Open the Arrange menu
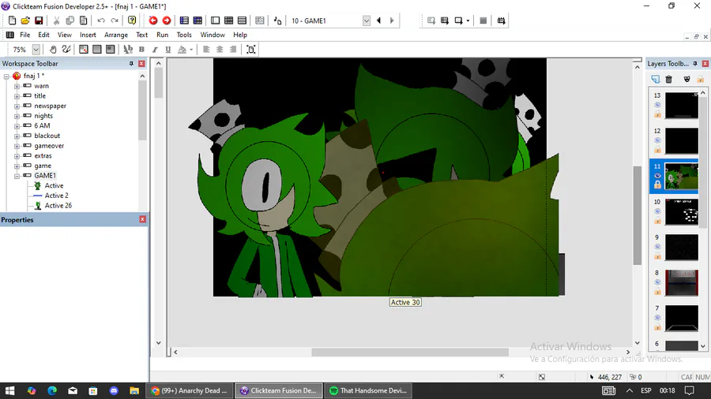Viewport: 711px width, 399px height. coord(116,35)
